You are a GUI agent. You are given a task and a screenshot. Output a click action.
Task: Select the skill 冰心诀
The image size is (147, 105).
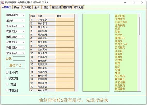pyautogui.click(x=119, y=51)
